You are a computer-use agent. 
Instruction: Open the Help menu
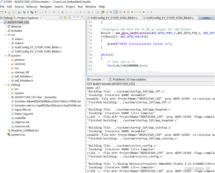[102, 7]
